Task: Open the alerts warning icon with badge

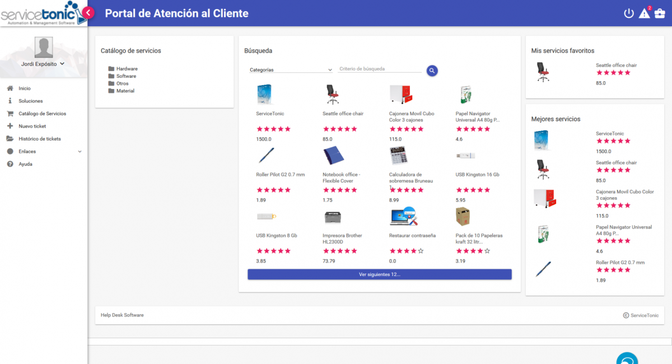Action: point(644,13)
